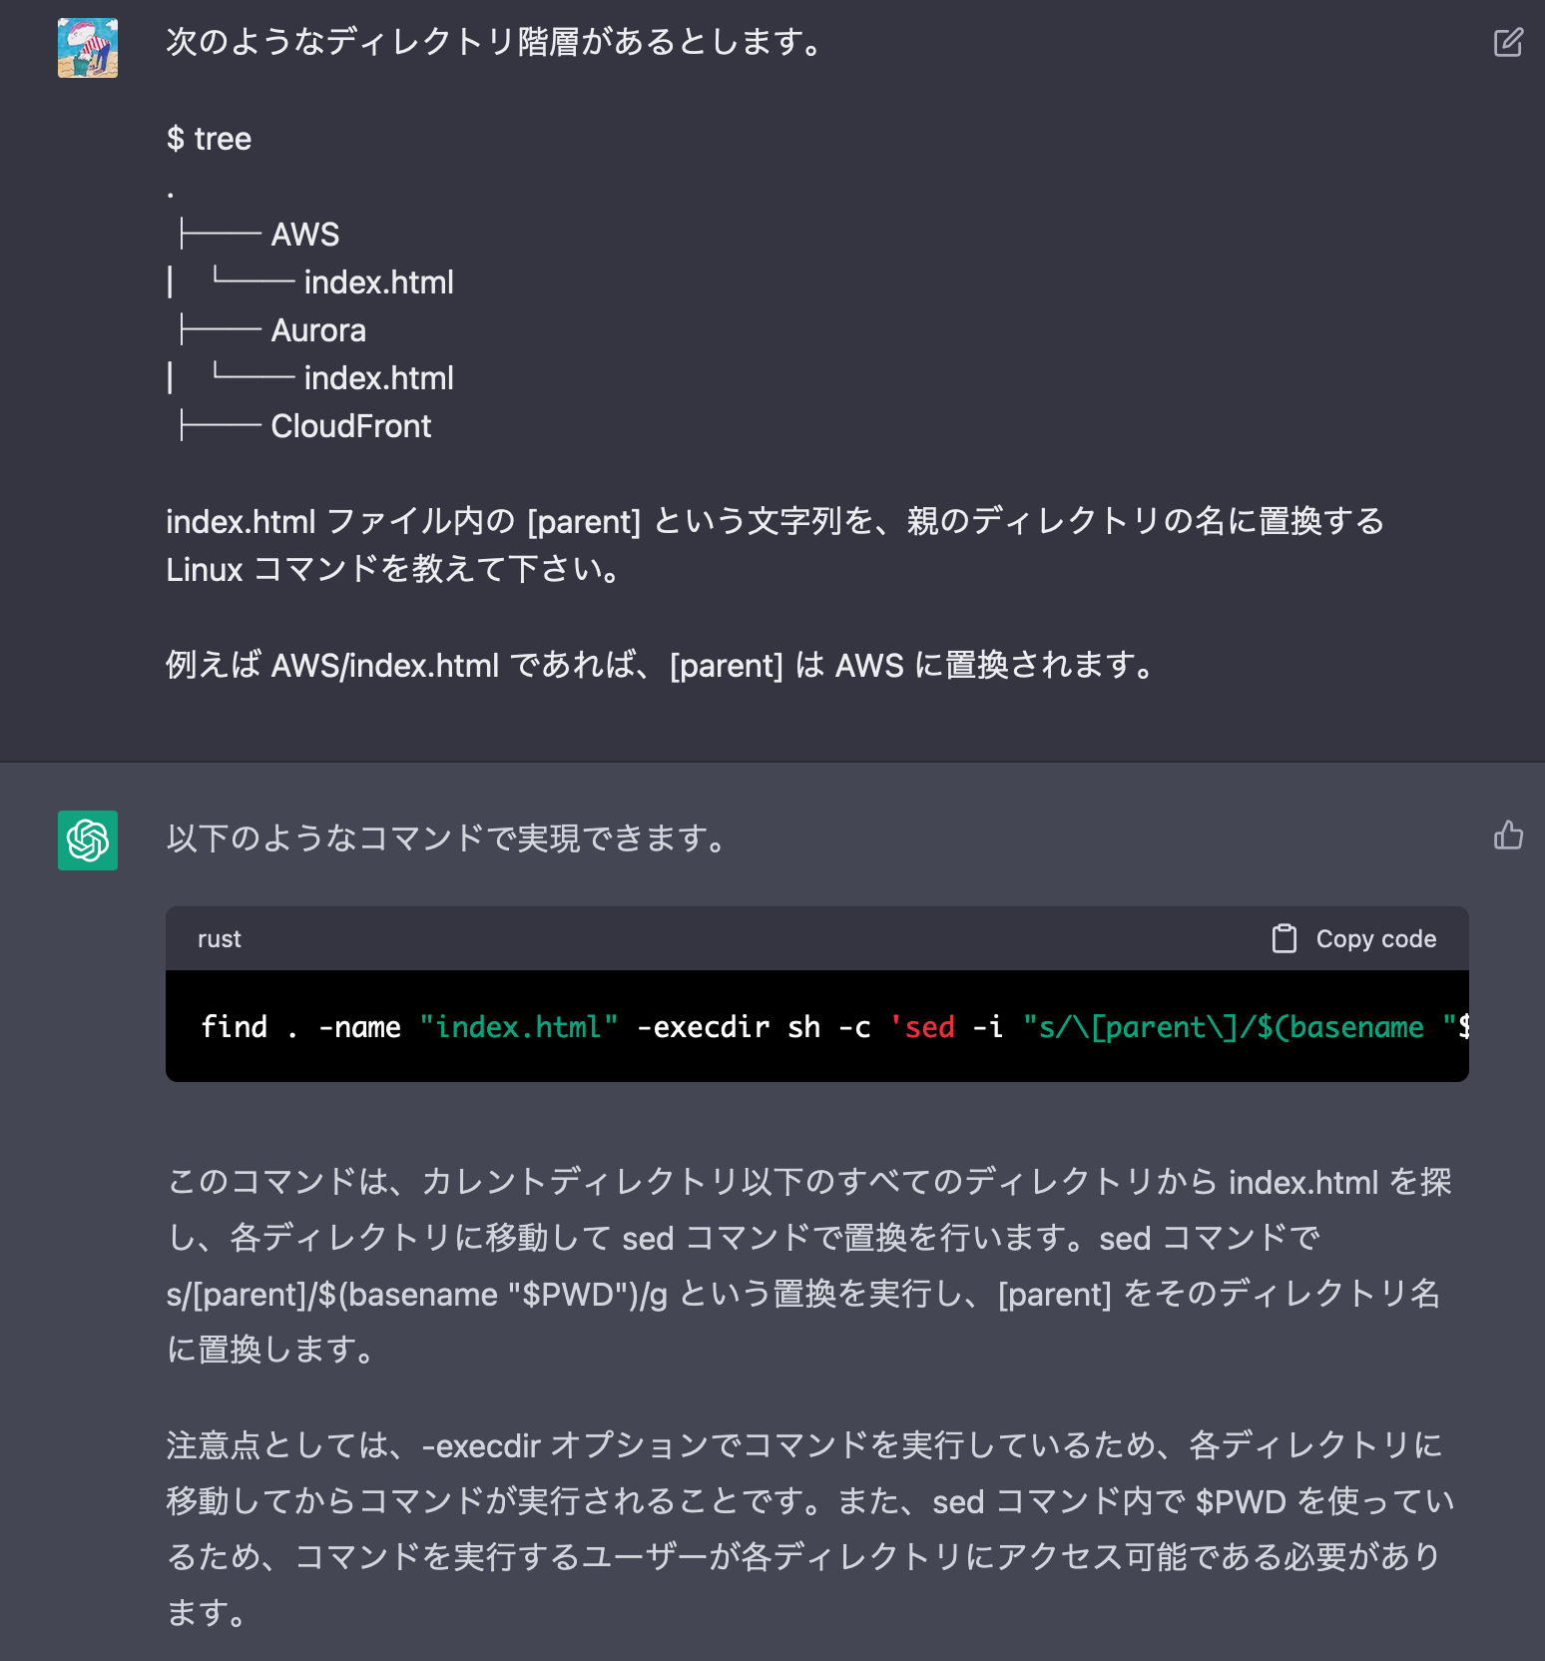Click the edit message pencil icon

click(x=1507, y=42)
